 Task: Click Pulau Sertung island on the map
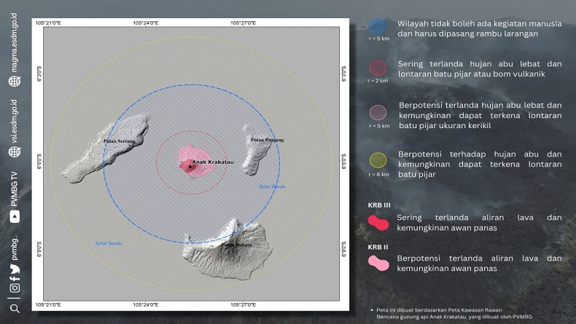109,149
